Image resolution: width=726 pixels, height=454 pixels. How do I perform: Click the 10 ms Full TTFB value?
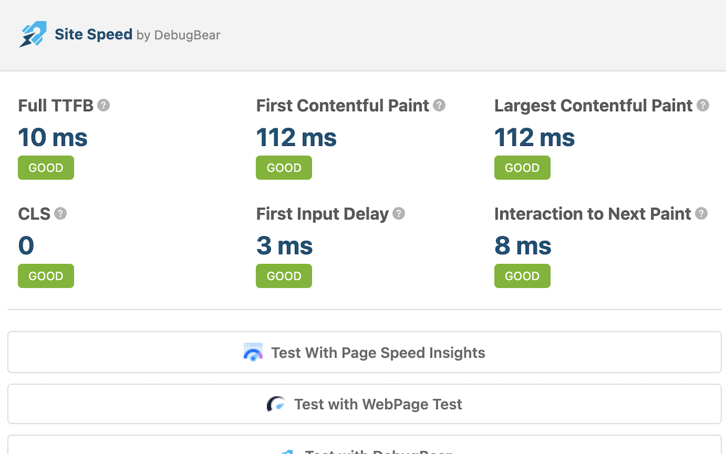click(x=53, y=137)
